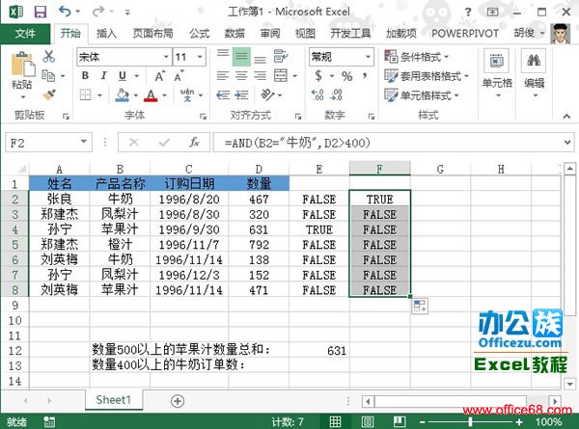Click the Increase Indent icon

(x=241, y=95)
